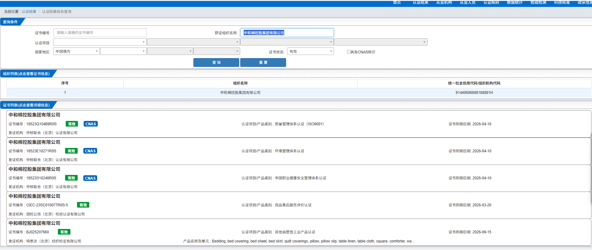592x250 pixels.
Task: Click sequence number 1 in the organization table
Action: tap(65, 93)
